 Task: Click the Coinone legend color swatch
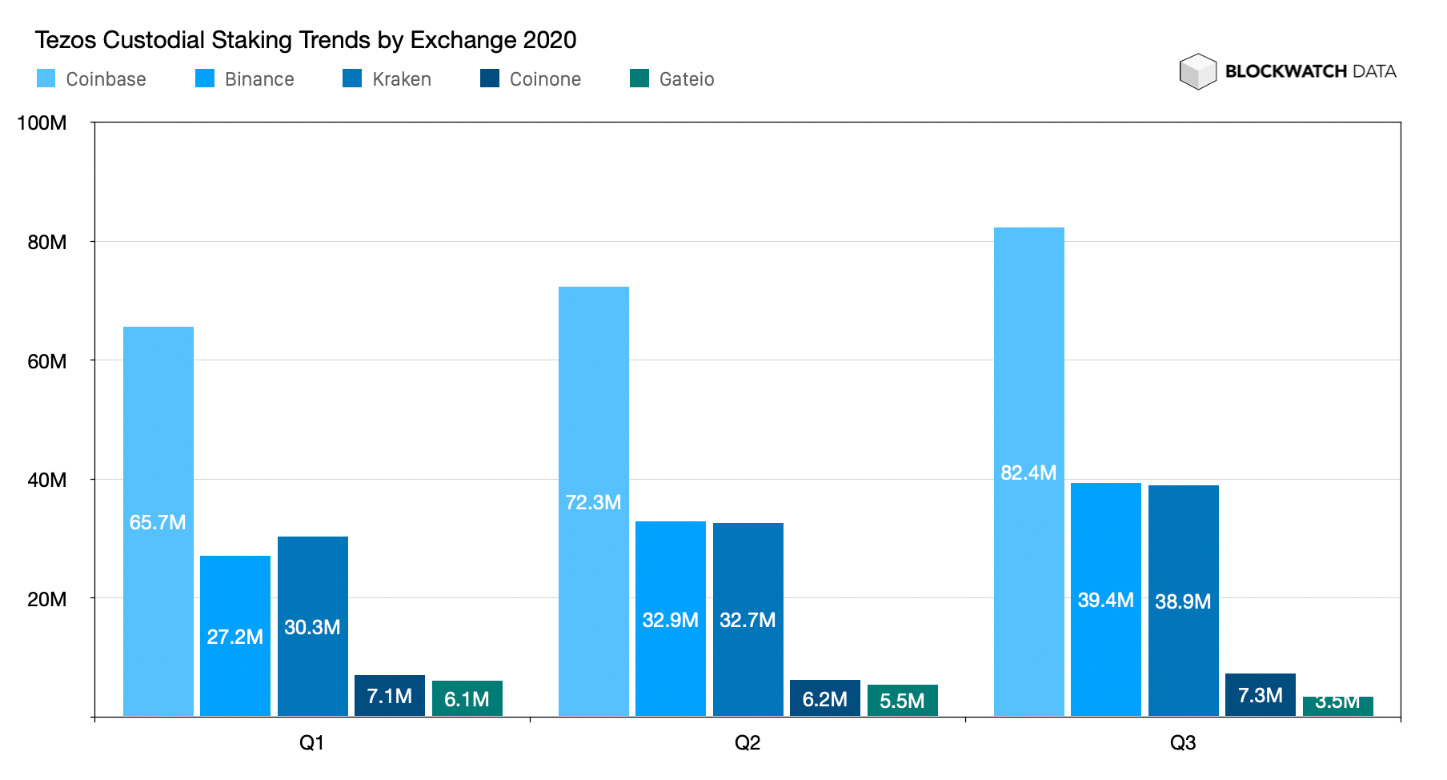pyautogui.click(x=490, y=78)
